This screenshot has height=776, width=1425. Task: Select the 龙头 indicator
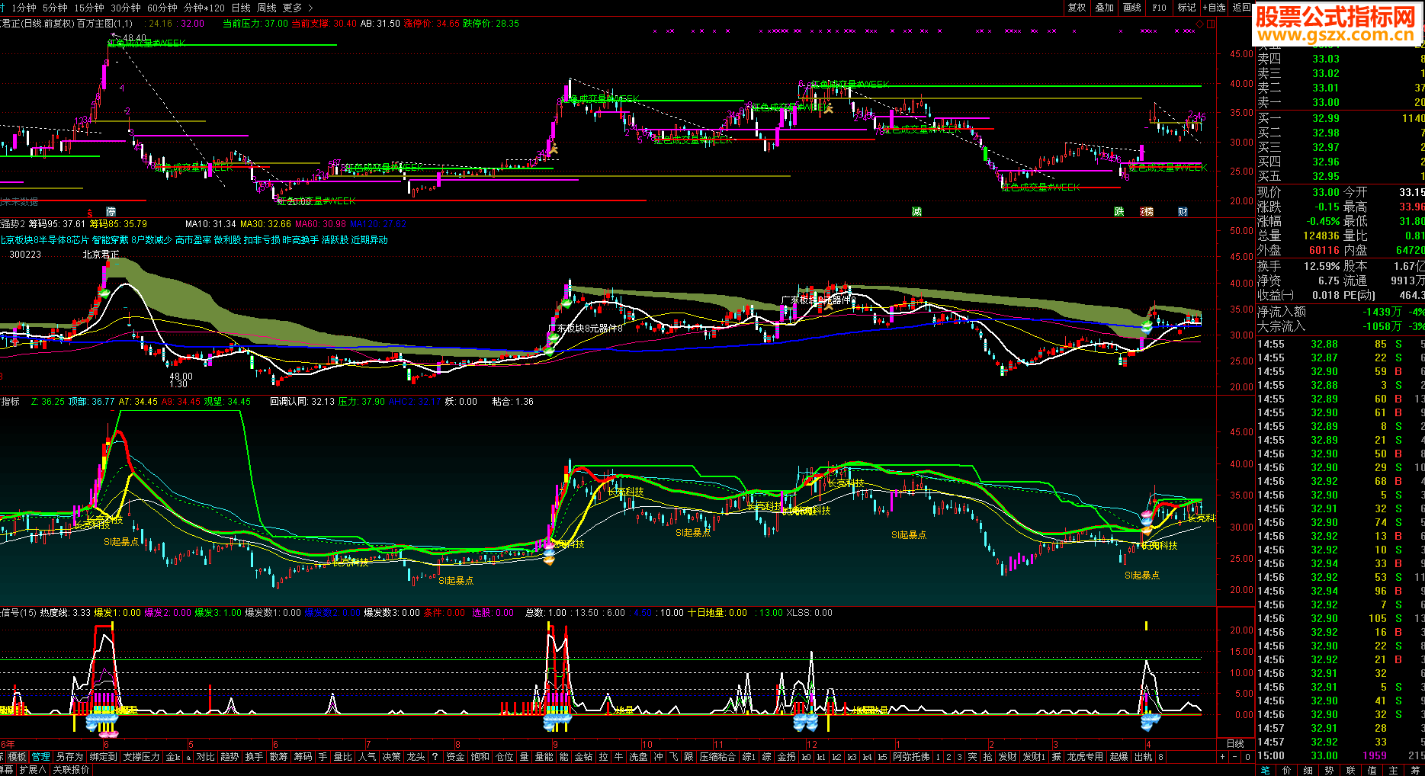[416, 757]
